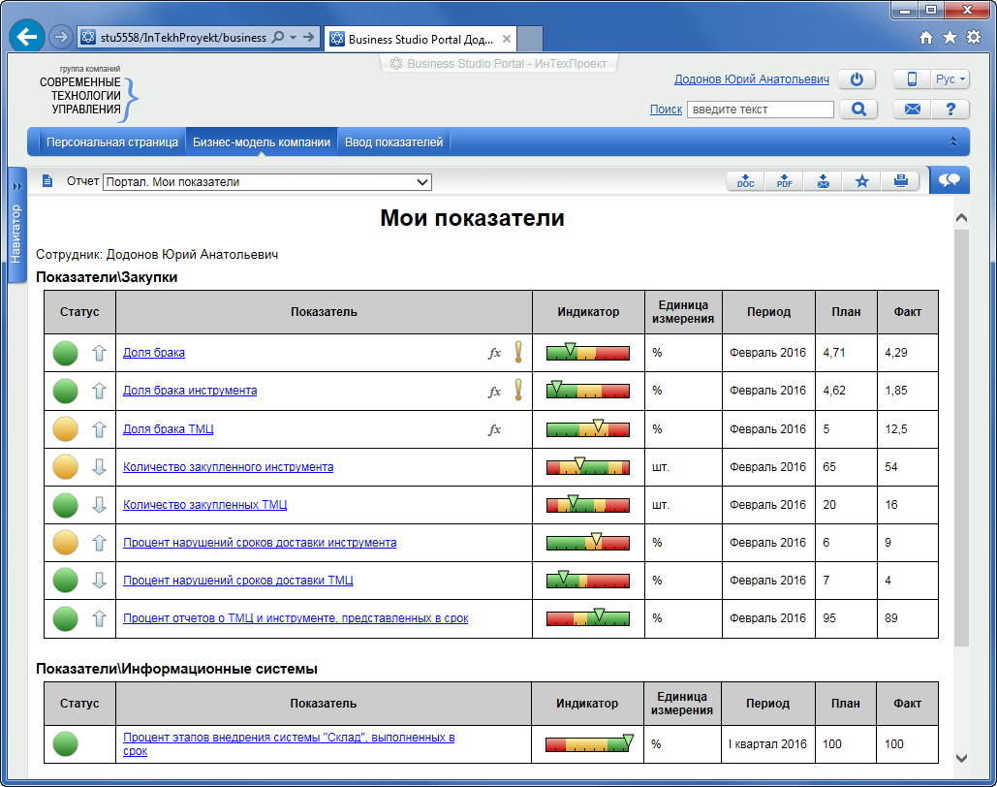
Task: Switch to Персональная страница tab
Action: pos(112,142)
